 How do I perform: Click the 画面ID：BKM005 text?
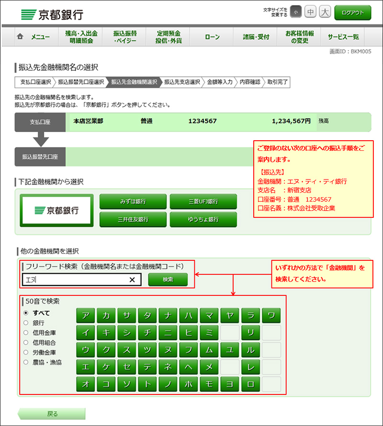coord(350,52)
